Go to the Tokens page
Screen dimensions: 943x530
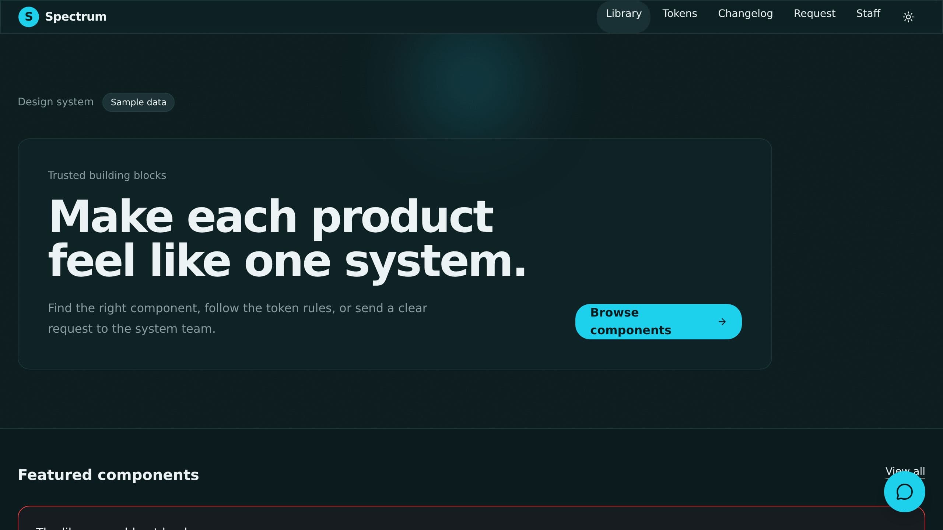[x=680, y=14]
